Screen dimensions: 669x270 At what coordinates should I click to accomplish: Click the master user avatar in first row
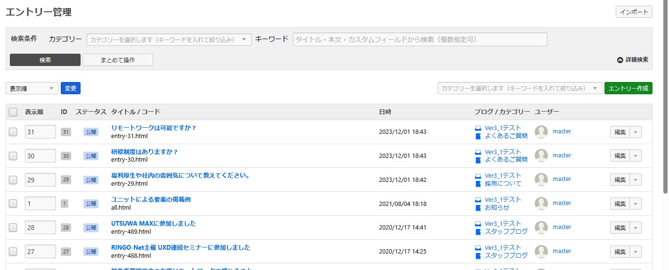(541, 132)
